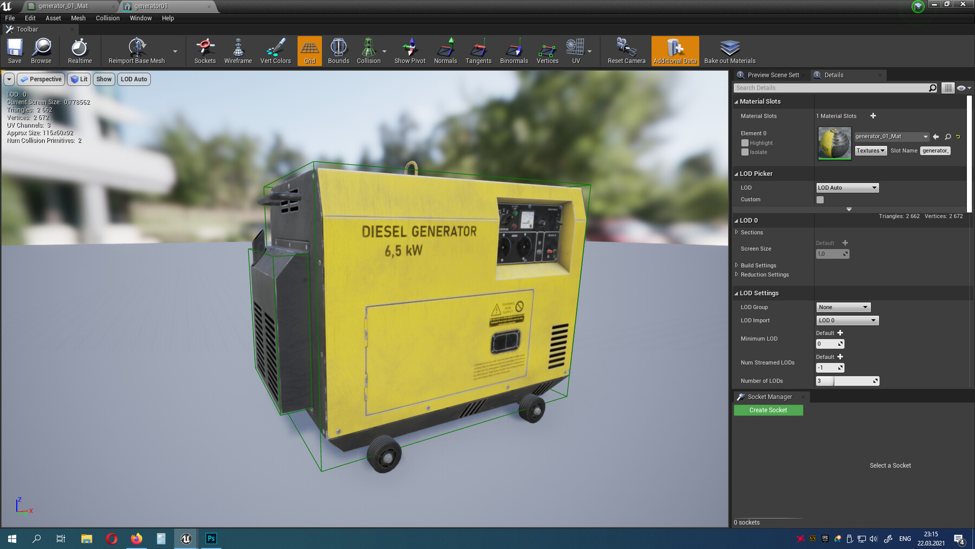Open the LOD Group dropdown showing None
Image resolution: width=975 pixels, height=549 pixels.
click(x=843, y=307)
